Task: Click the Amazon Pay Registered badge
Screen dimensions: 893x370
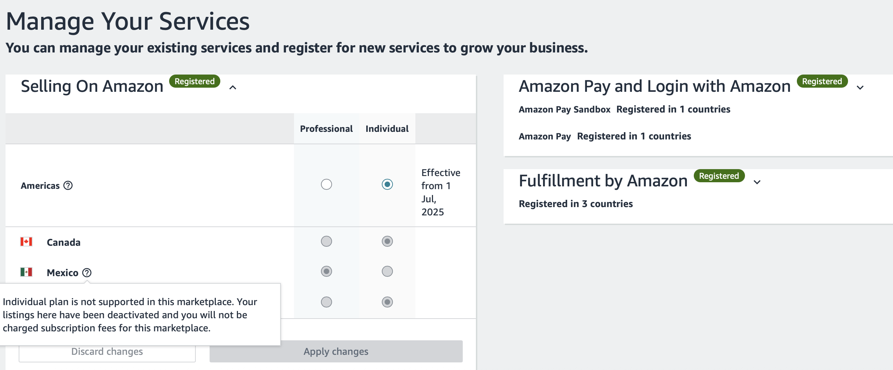Action: (822, 81)
